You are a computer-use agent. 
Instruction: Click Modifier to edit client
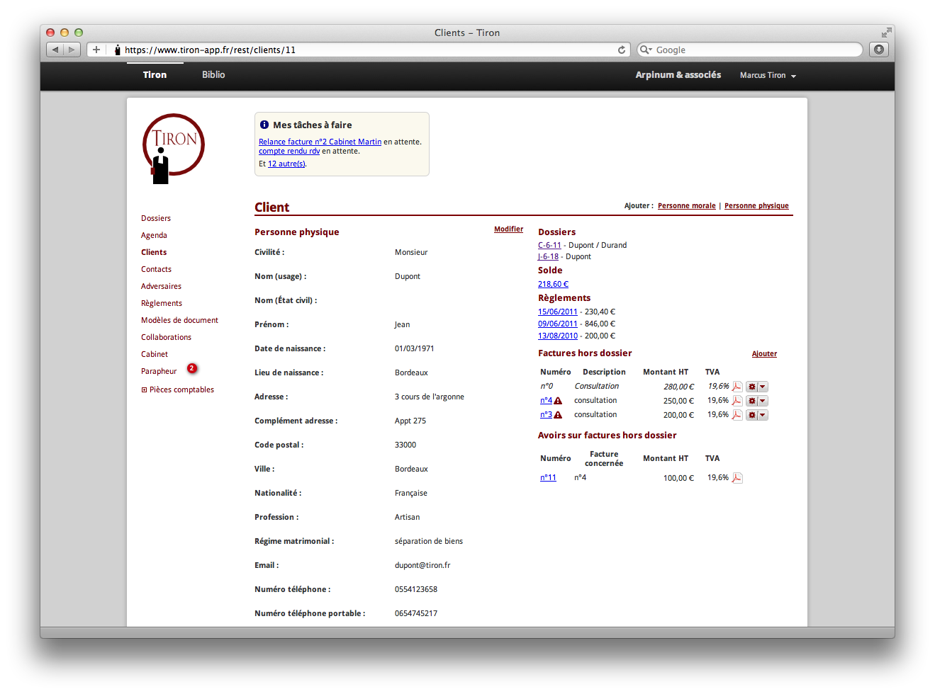pos(508,229)
